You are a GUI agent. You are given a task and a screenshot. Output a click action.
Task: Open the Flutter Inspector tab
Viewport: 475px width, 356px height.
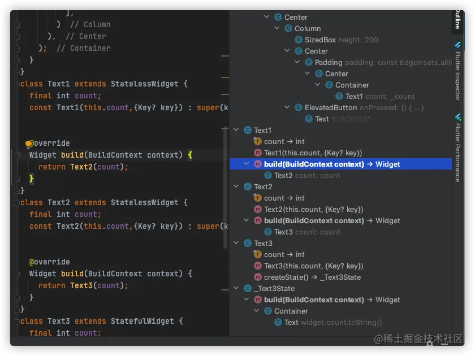[458, 71]
